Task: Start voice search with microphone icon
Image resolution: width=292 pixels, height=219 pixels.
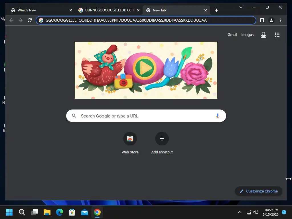Action: click(218, 116)
